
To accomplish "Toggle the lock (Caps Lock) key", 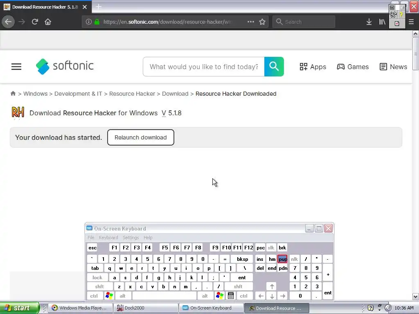I will coord(97,278).
